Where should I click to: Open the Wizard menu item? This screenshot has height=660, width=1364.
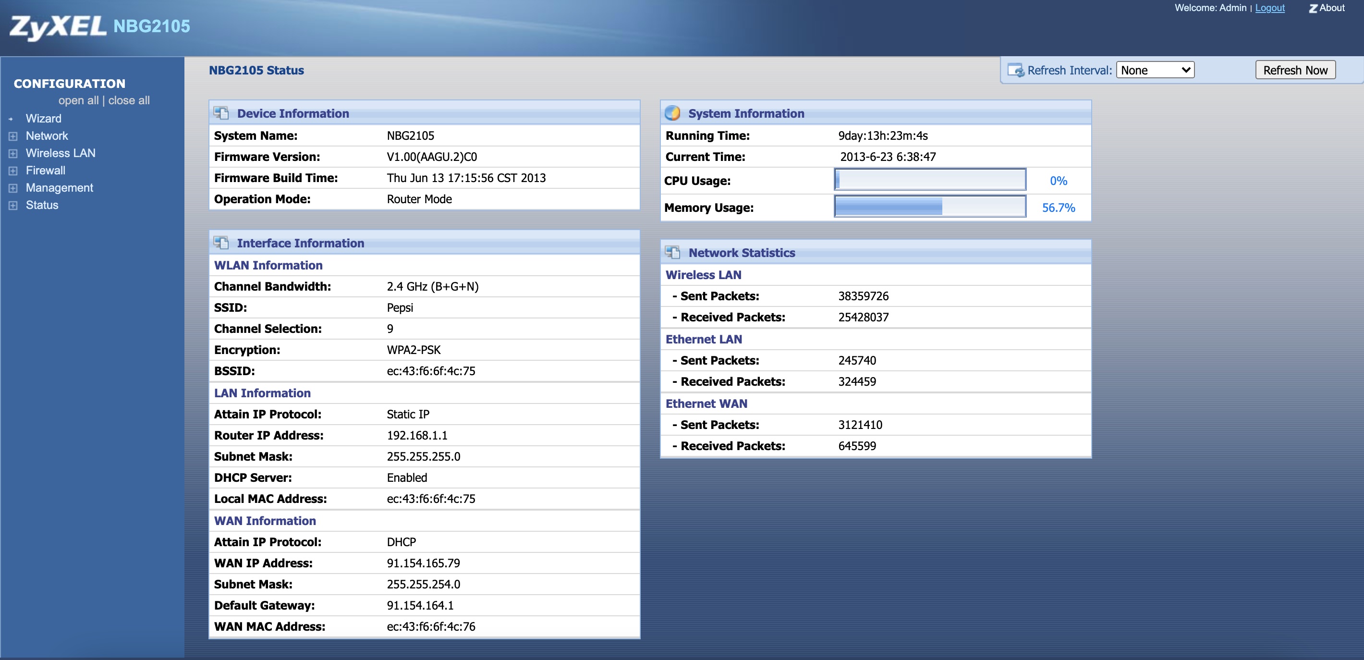(x=43, y=119)
